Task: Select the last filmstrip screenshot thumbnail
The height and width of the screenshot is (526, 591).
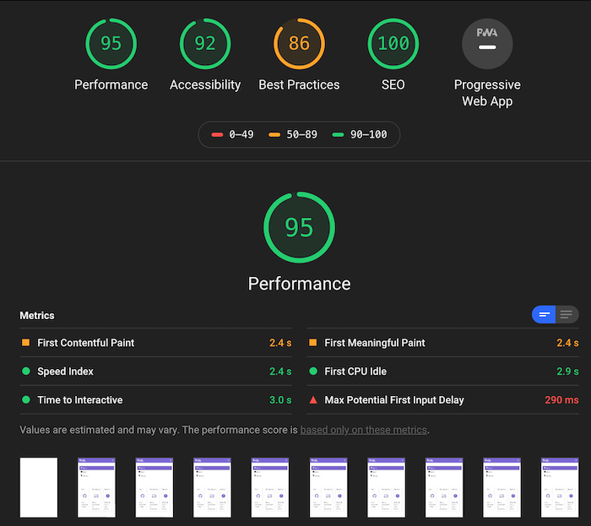Action: pos(560,487)
